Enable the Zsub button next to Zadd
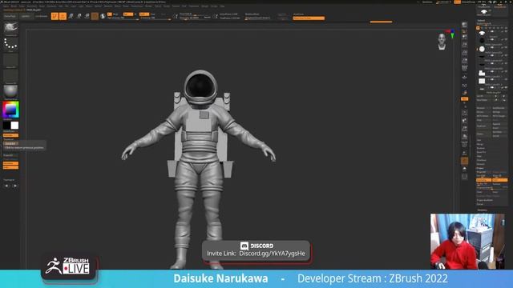513x288 pixels. pyautogui.click(x=153, y=14)
